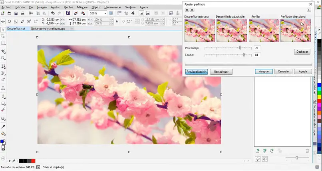Select the Mask Transform tool in toolbox
322x171 pixels.
(x=3, y=36)
